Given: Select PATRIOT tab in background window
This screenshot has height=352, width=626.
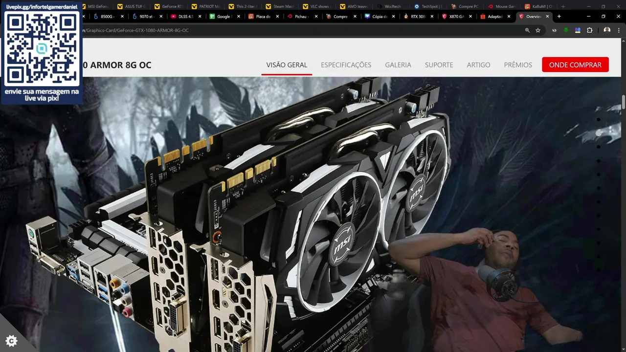Looking at the screenshot, I should point(206,6).
